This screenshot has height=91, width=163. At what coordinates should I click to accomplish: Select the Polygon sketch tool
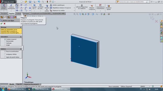coord(21,10)
